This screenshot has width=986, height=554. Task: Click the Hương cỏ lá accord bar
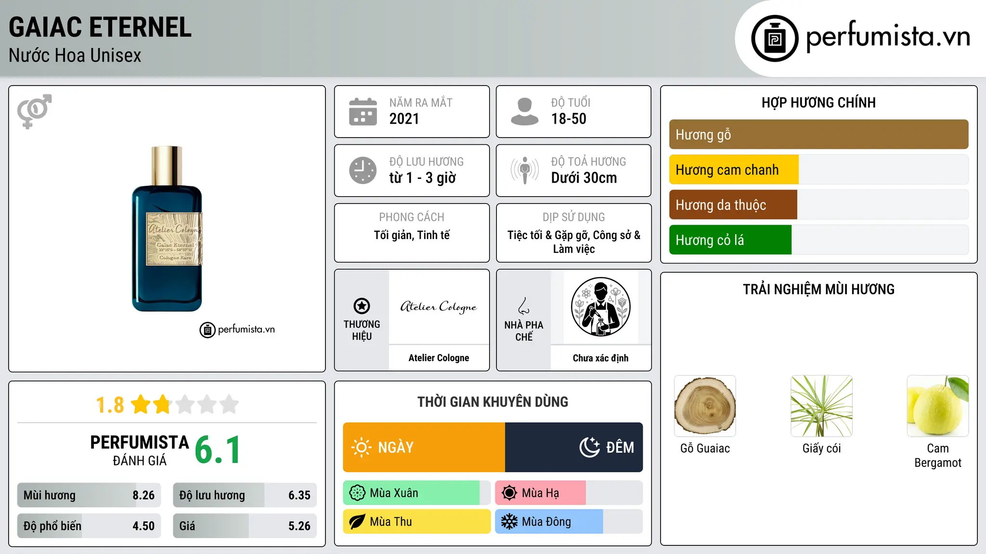[818, 240]
